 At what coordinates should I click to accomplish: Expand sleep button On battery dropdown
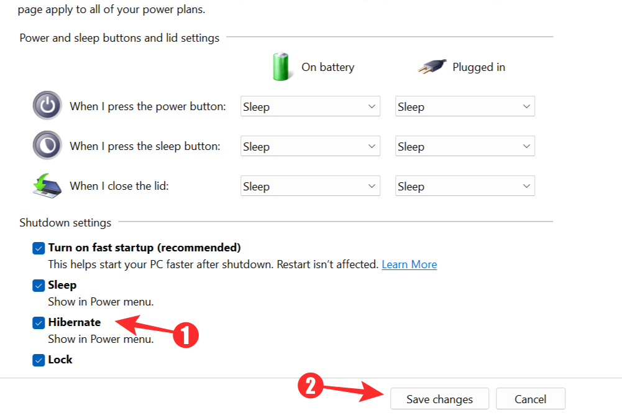coord(310,146)
